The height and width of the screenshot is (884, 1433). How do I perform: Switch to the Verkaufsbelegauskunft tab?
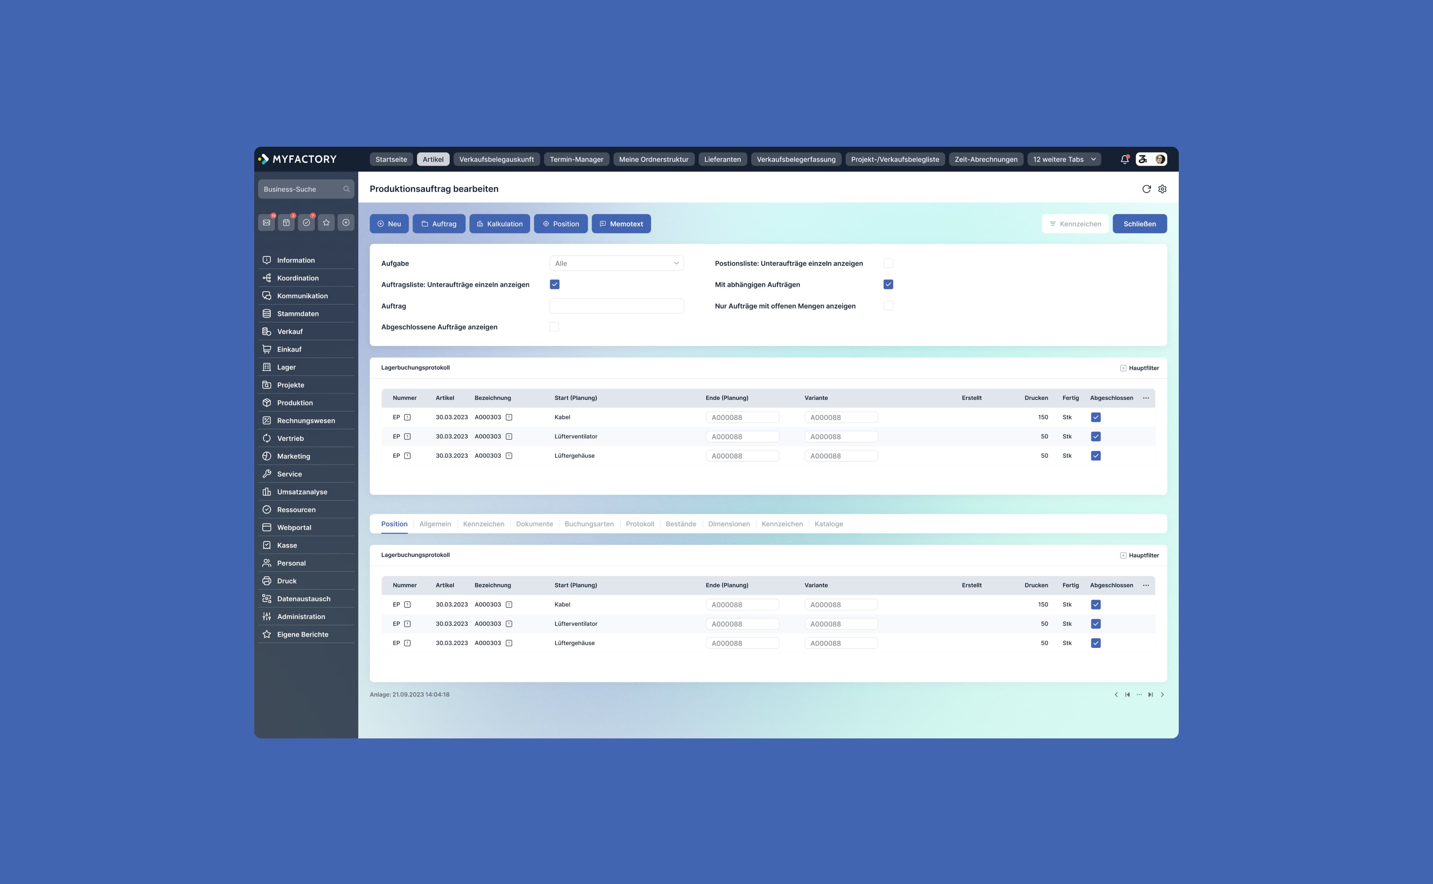coord(497,159)
